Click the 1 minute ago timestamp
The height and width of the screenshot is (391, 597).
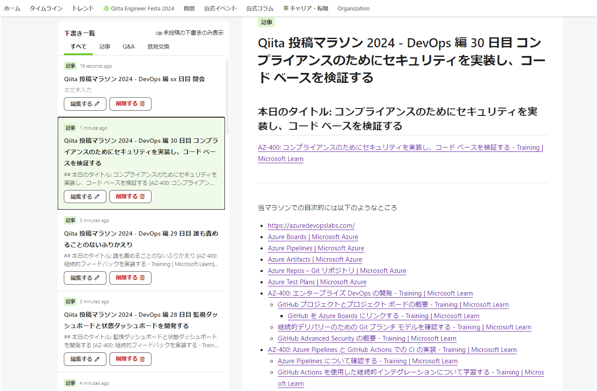pyautogui.click(x=93, y=128)
